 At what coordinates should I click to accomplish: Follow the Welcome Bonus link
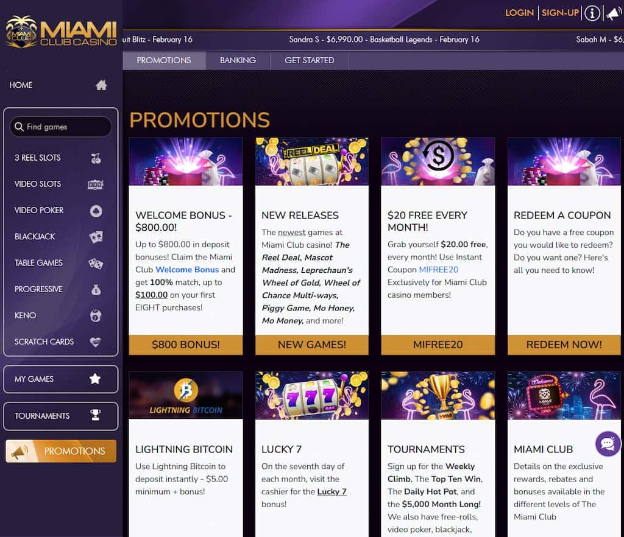pos(187,270)
